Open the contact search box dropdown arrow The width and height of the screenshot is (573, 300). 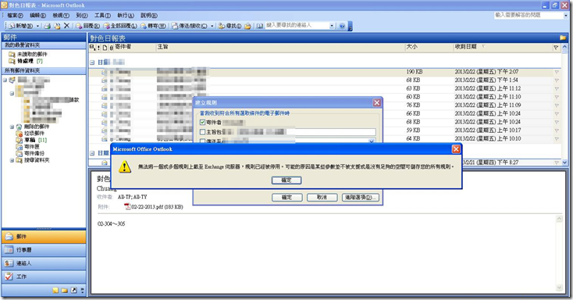tap(332, 26)
